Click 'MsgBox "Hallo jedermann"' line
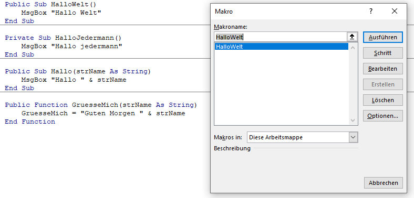 (71, 46)
